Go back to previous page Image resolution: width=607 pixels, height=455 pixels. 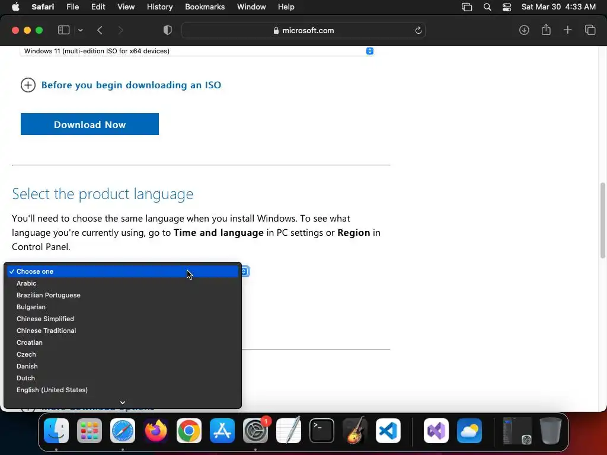tap(100, 30)
